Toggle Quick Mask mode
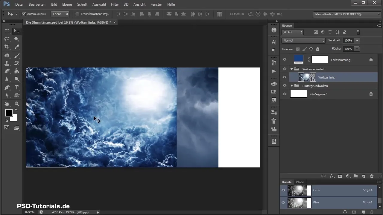383x215 pixels. point(7,128)
